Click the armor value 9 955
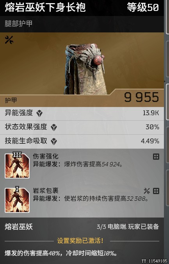 142,97
